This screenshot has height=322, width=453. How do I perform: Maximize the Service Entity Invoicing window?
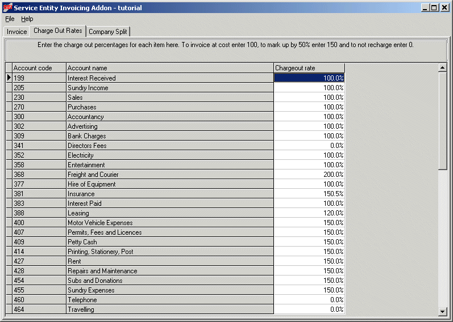click(434, 8)
